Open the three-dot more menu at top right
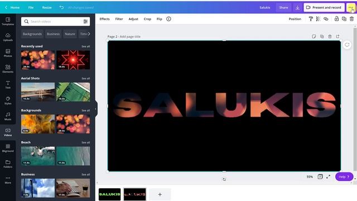Screen dimensions: 357x201 tap(351, 7)
